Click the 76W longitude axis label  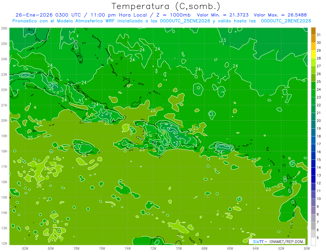(x=102, y=248)
